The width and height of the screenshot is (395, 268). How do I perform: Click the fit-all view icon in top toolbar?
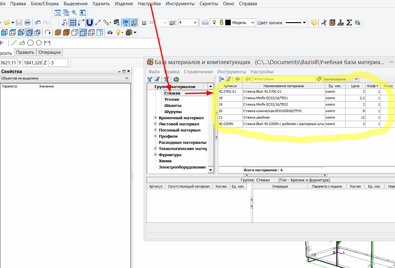tap(58, 13)
